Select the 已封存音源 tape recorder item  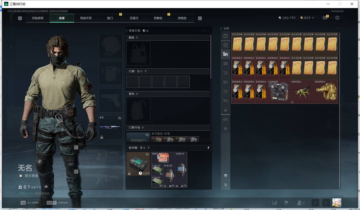tap(278, 92)
